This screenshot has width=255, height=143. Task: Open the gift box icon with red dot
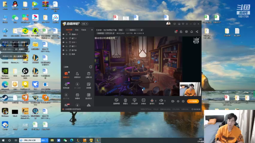176,31
